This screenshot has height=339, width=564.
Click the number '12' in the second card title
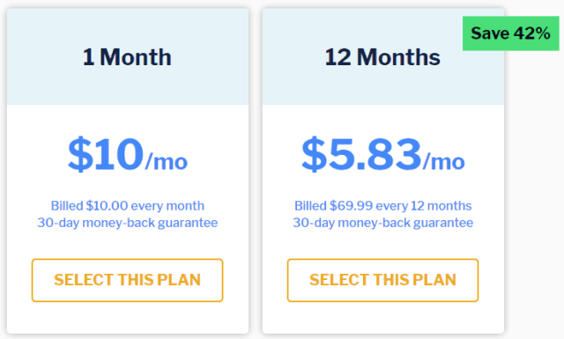tap(338, 57)
